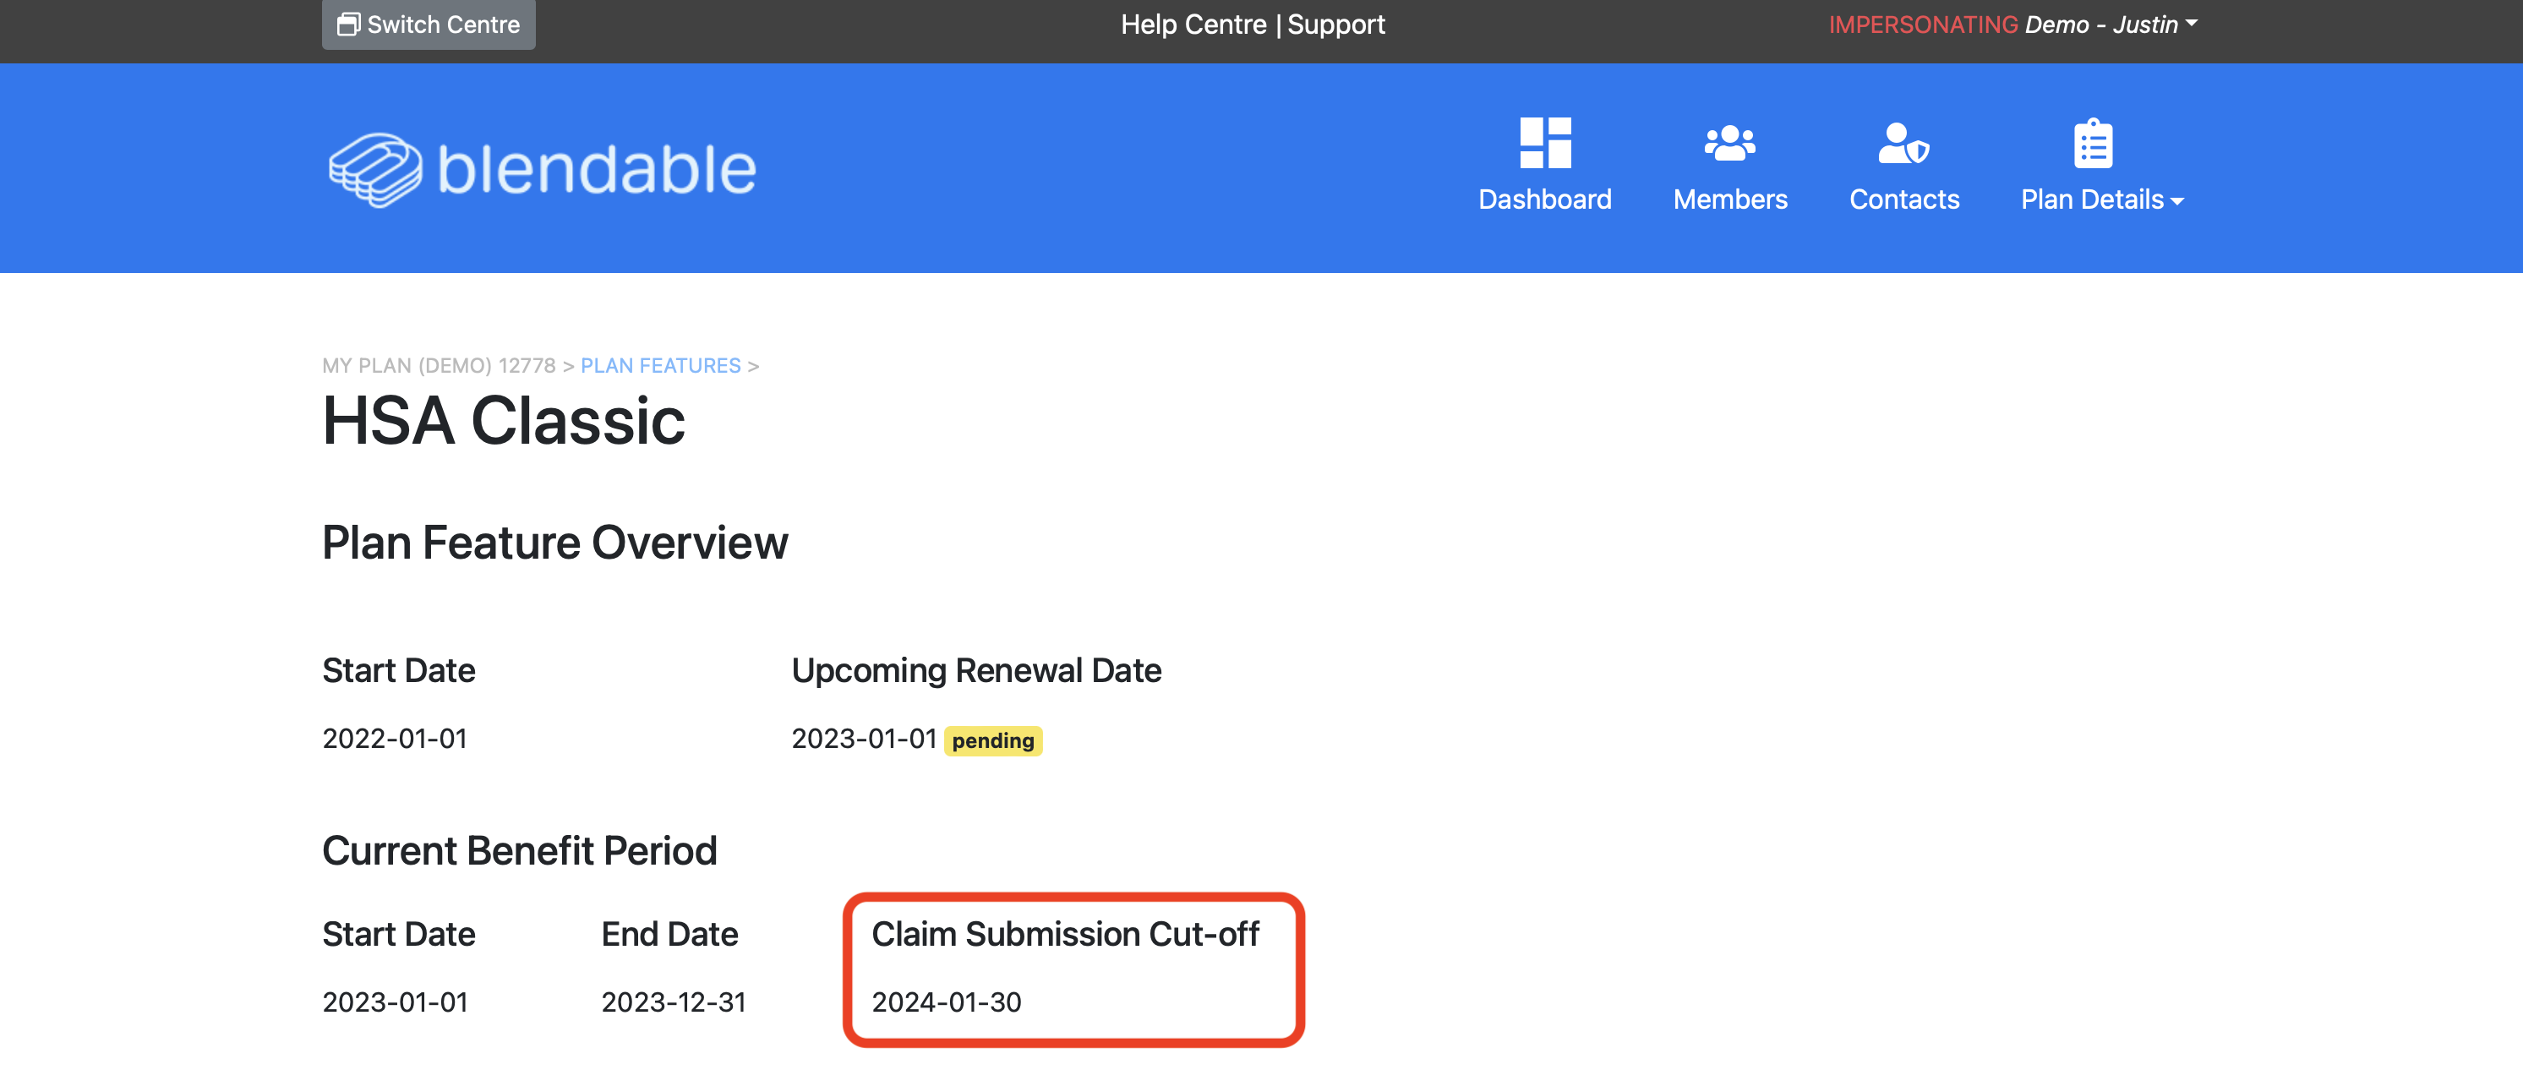This screenshot has width=2523, height=1070.
Task: Click the cut-off date 2024-01-30
Action: pos(946,1002)
